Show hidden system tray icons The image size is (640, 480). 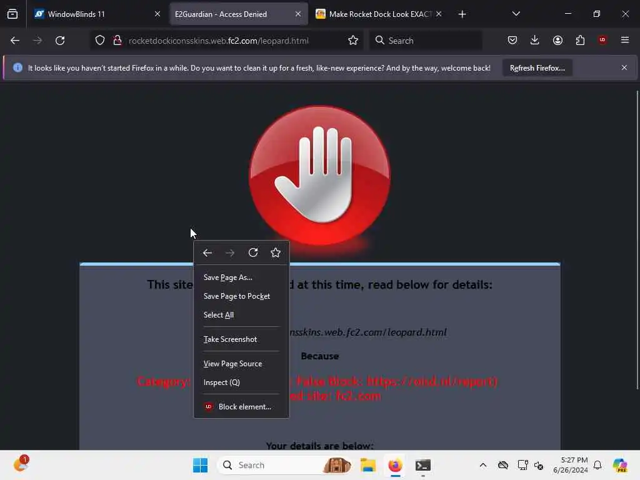pos(483,465)
